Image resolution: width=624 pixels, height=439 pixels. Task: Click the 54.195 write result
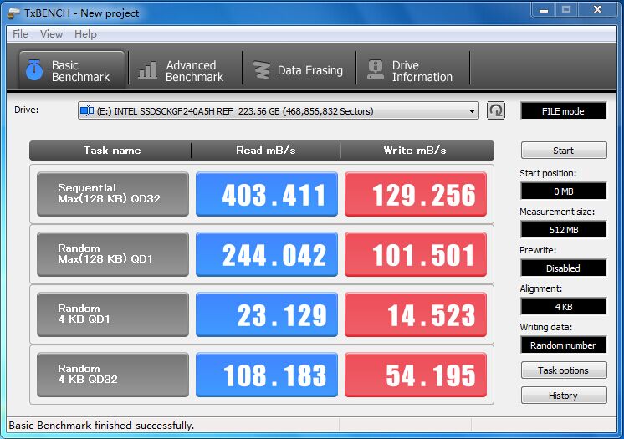coord(416,375)
